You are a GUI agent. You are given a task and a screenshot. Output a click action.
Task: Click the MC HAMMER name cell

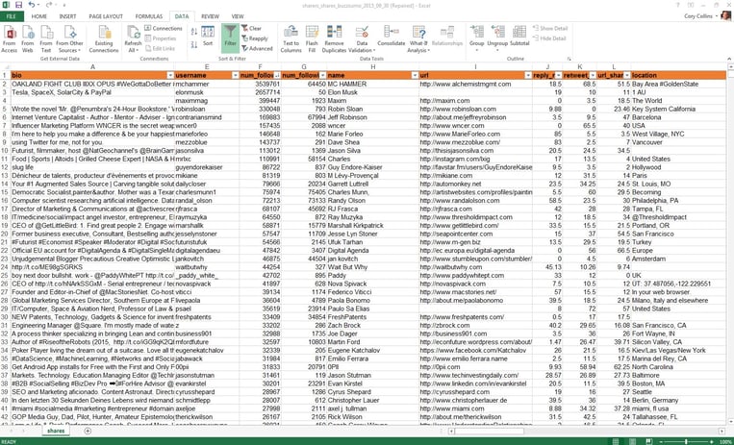pos(373,85)
